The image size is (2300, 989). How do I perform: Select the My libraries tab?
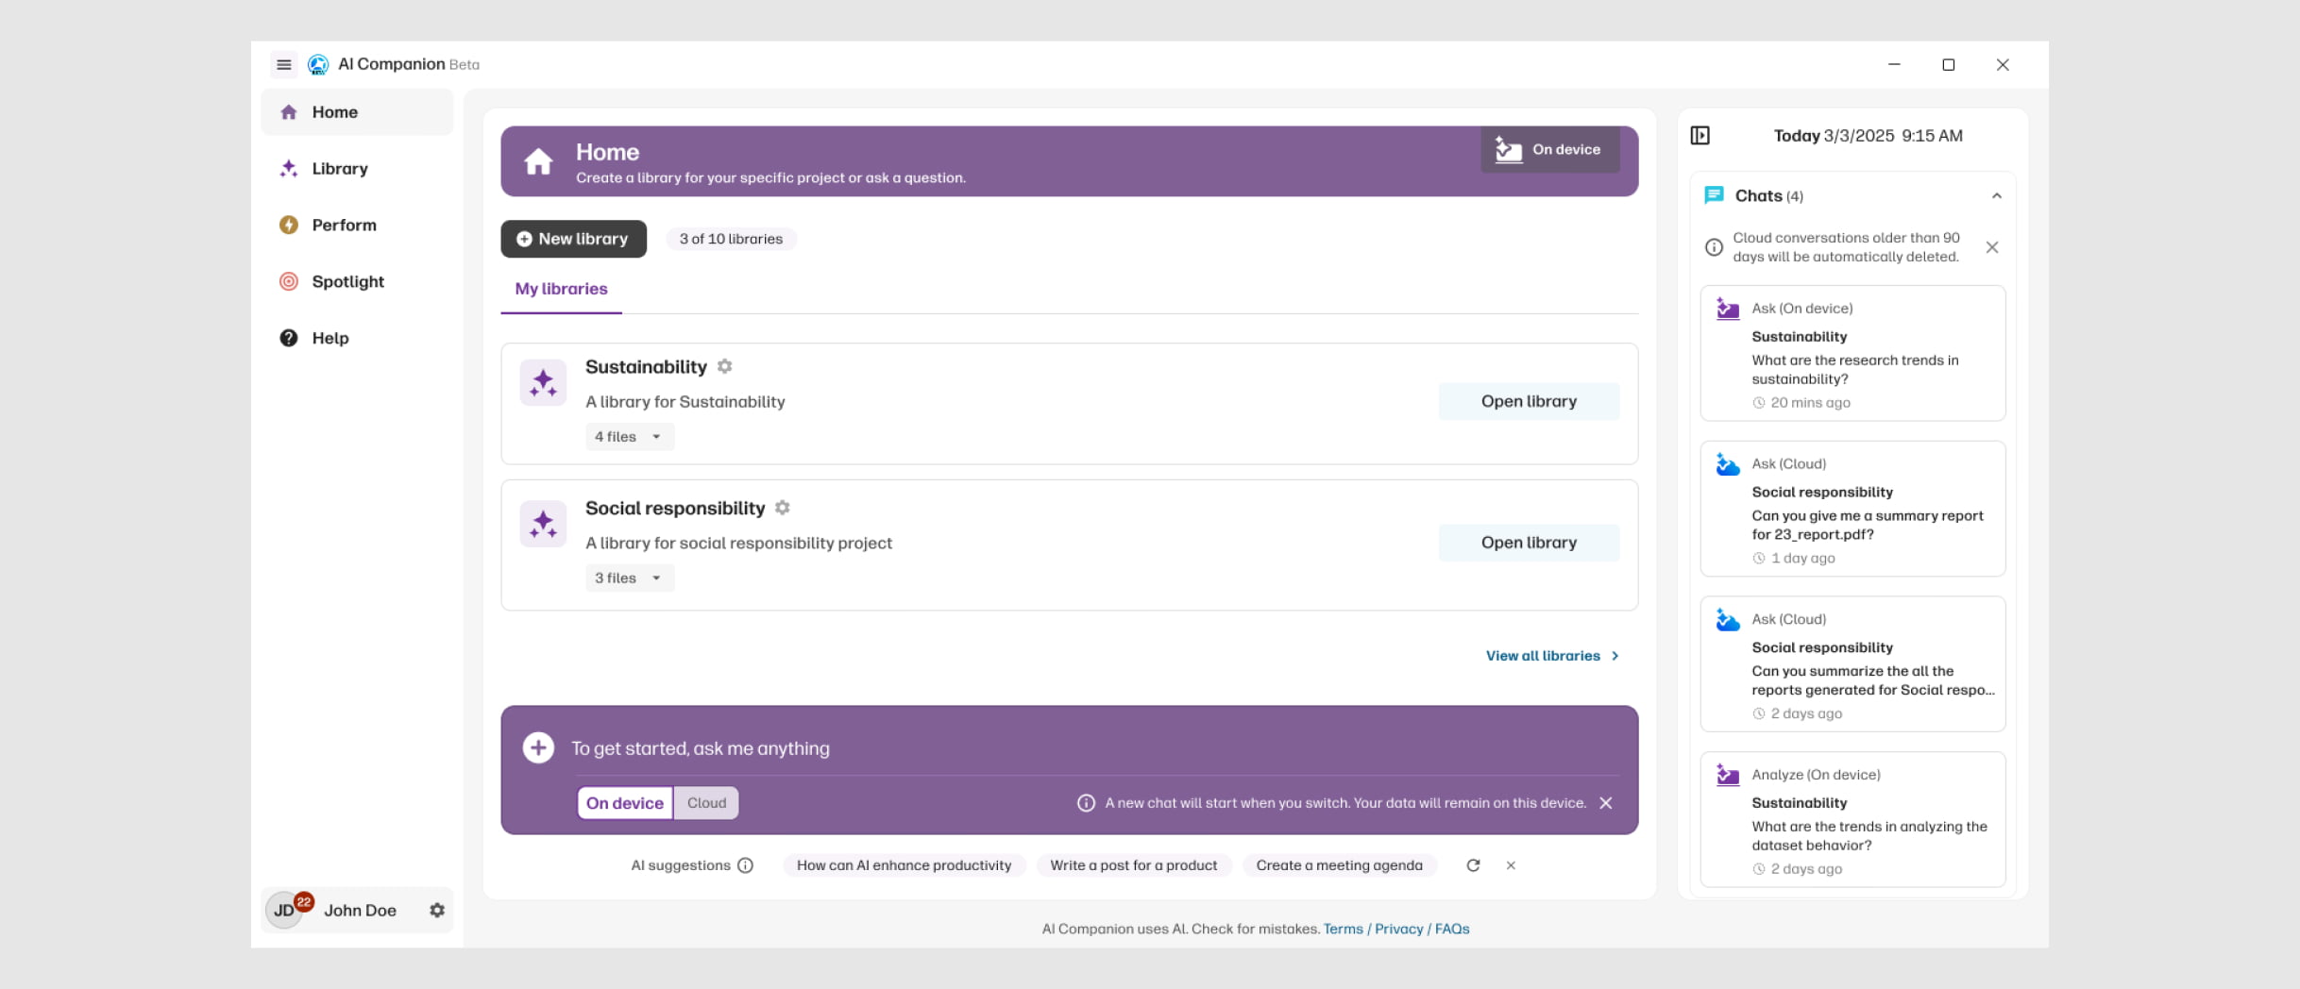click(x=561, y=289)
